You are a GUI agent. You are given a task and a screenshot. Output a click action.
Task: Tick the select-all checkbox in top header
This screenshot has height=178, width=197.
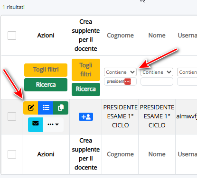[x=12, y=36]
